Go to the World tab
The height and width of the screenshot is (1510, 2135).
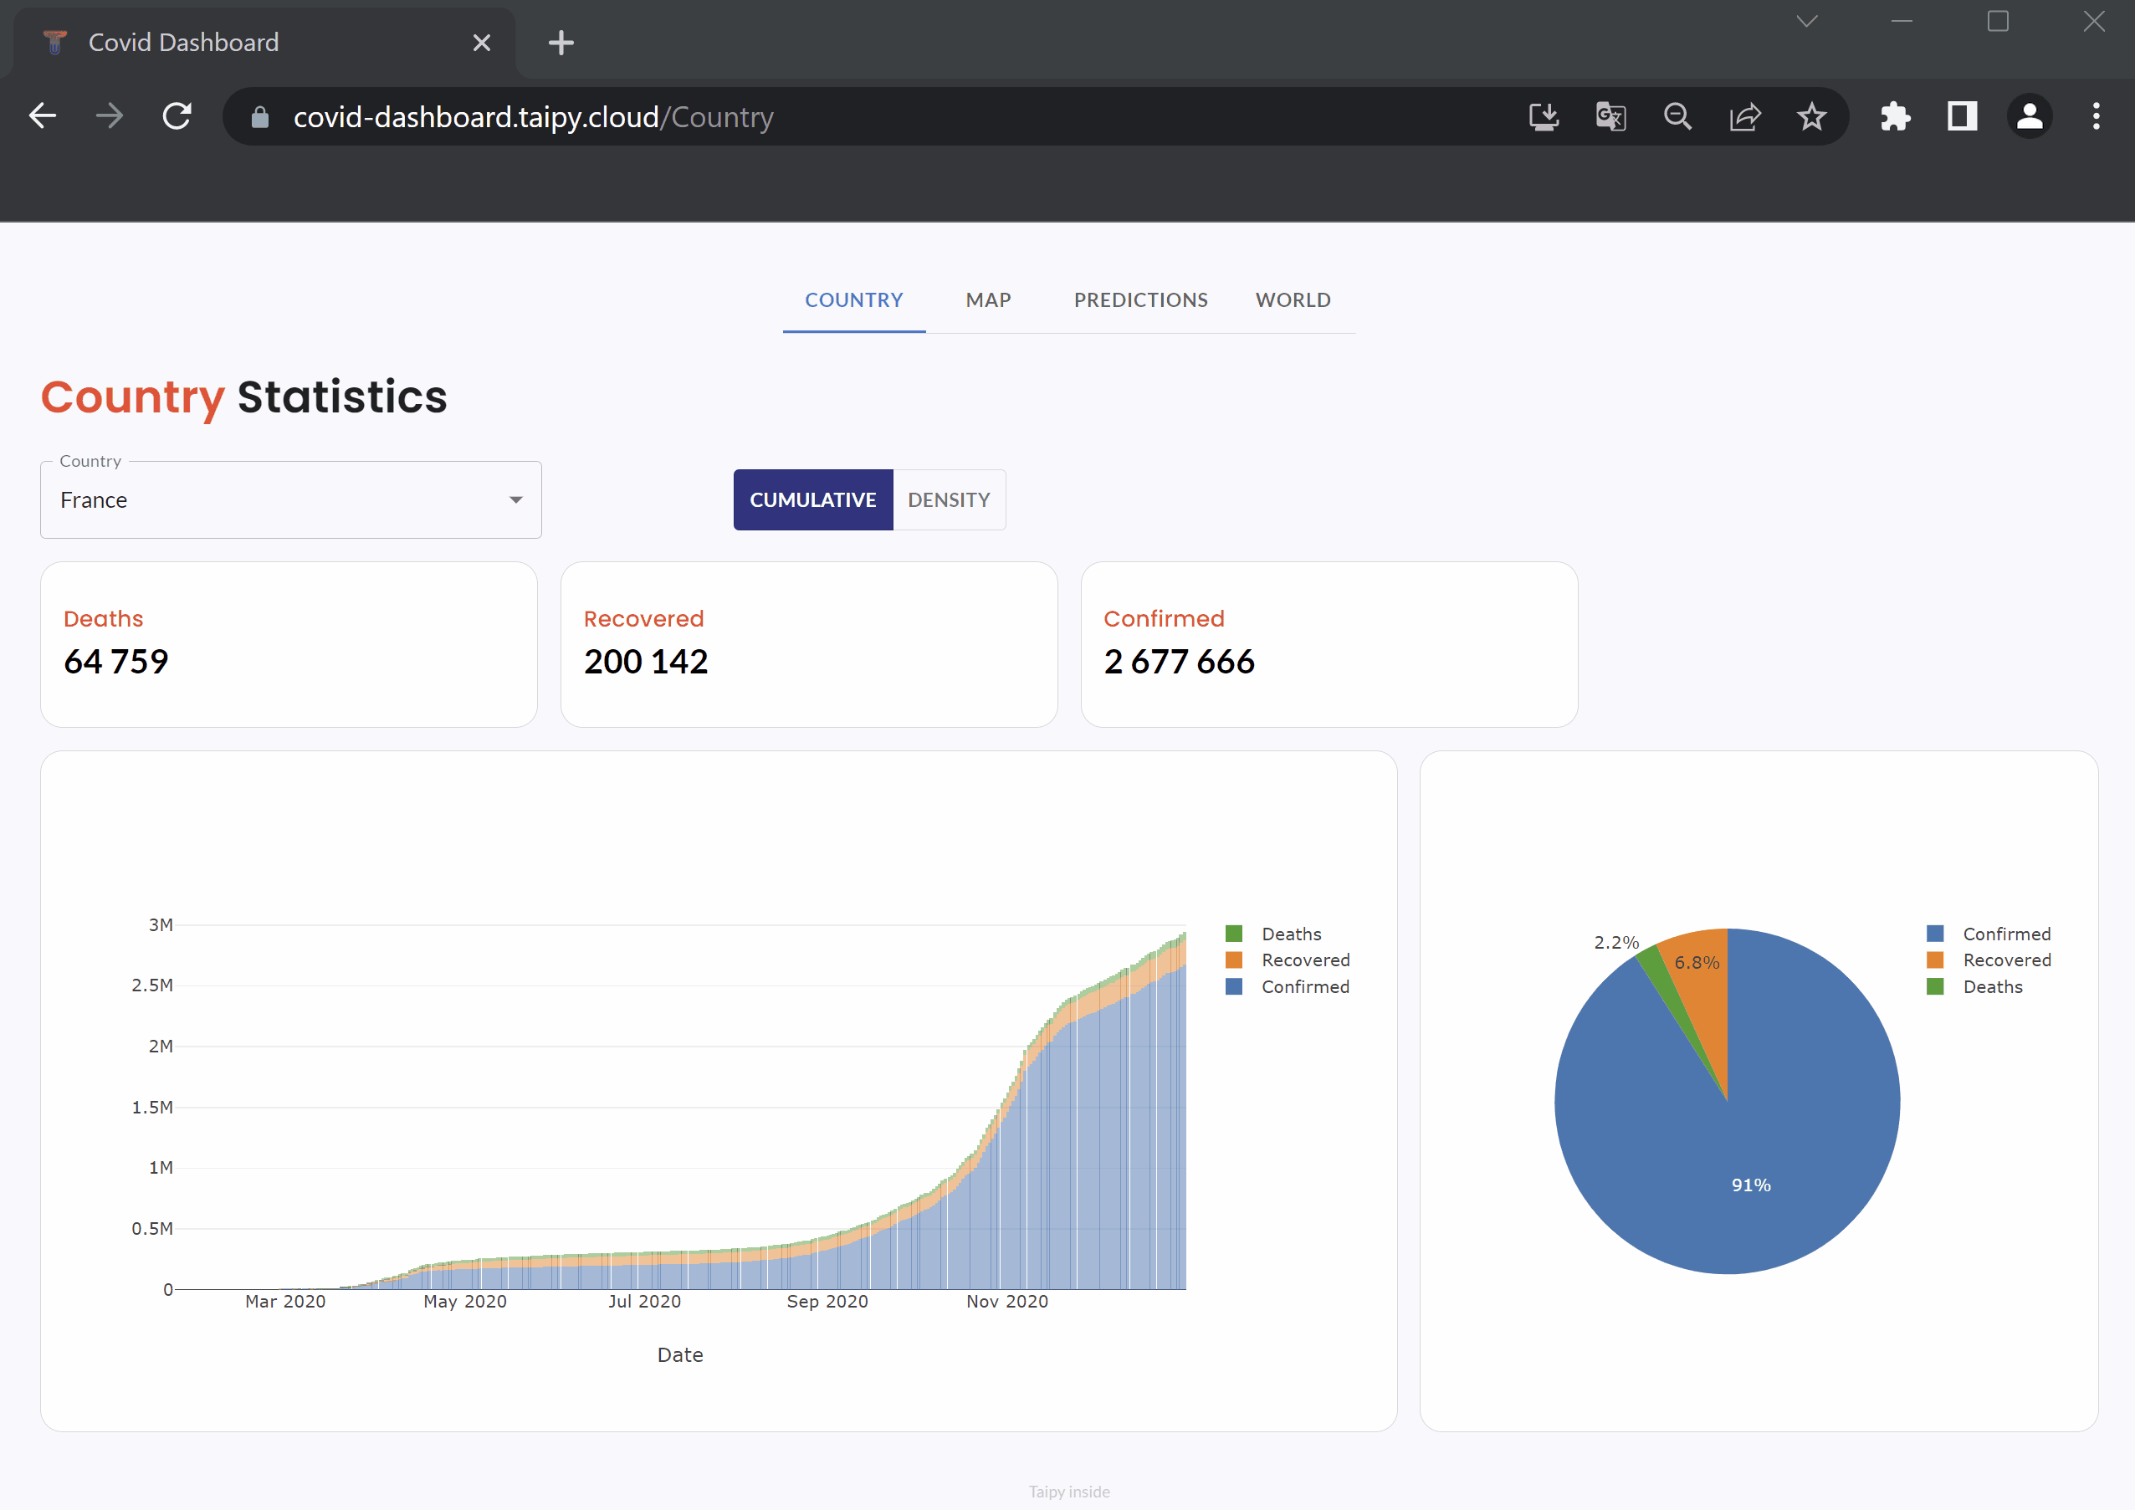pos(1293,300)
